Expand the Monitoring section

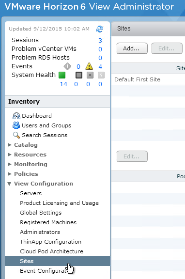[x=10, y=164]
